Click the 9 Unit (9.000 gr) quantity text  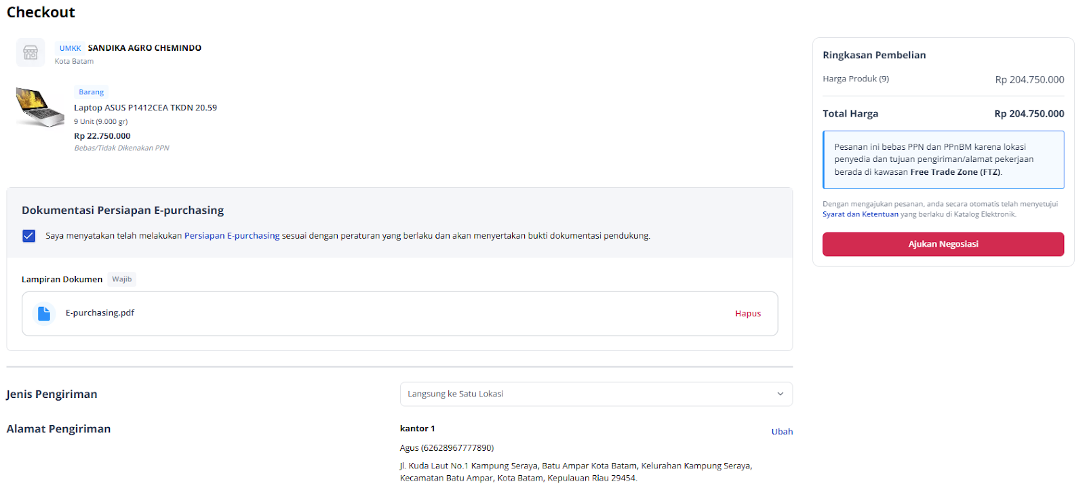(x=100, y=122)
